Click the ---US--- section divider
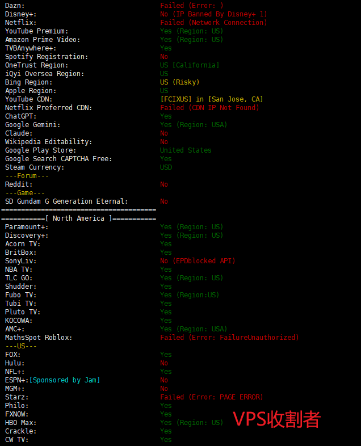The image size is (361, 446). click(x=20, y=346)
